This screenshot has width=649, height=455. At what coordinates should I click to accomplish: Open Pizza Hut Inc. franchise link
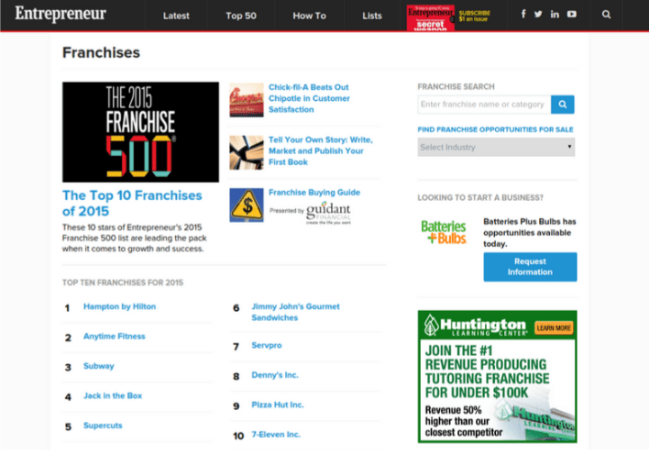click(x=278, y=405)
